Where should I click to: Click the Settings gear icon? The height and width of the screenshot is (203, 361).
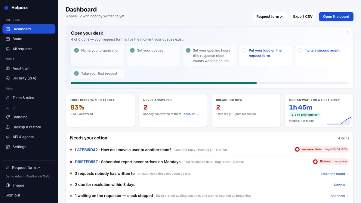click(x=8, y=147)
